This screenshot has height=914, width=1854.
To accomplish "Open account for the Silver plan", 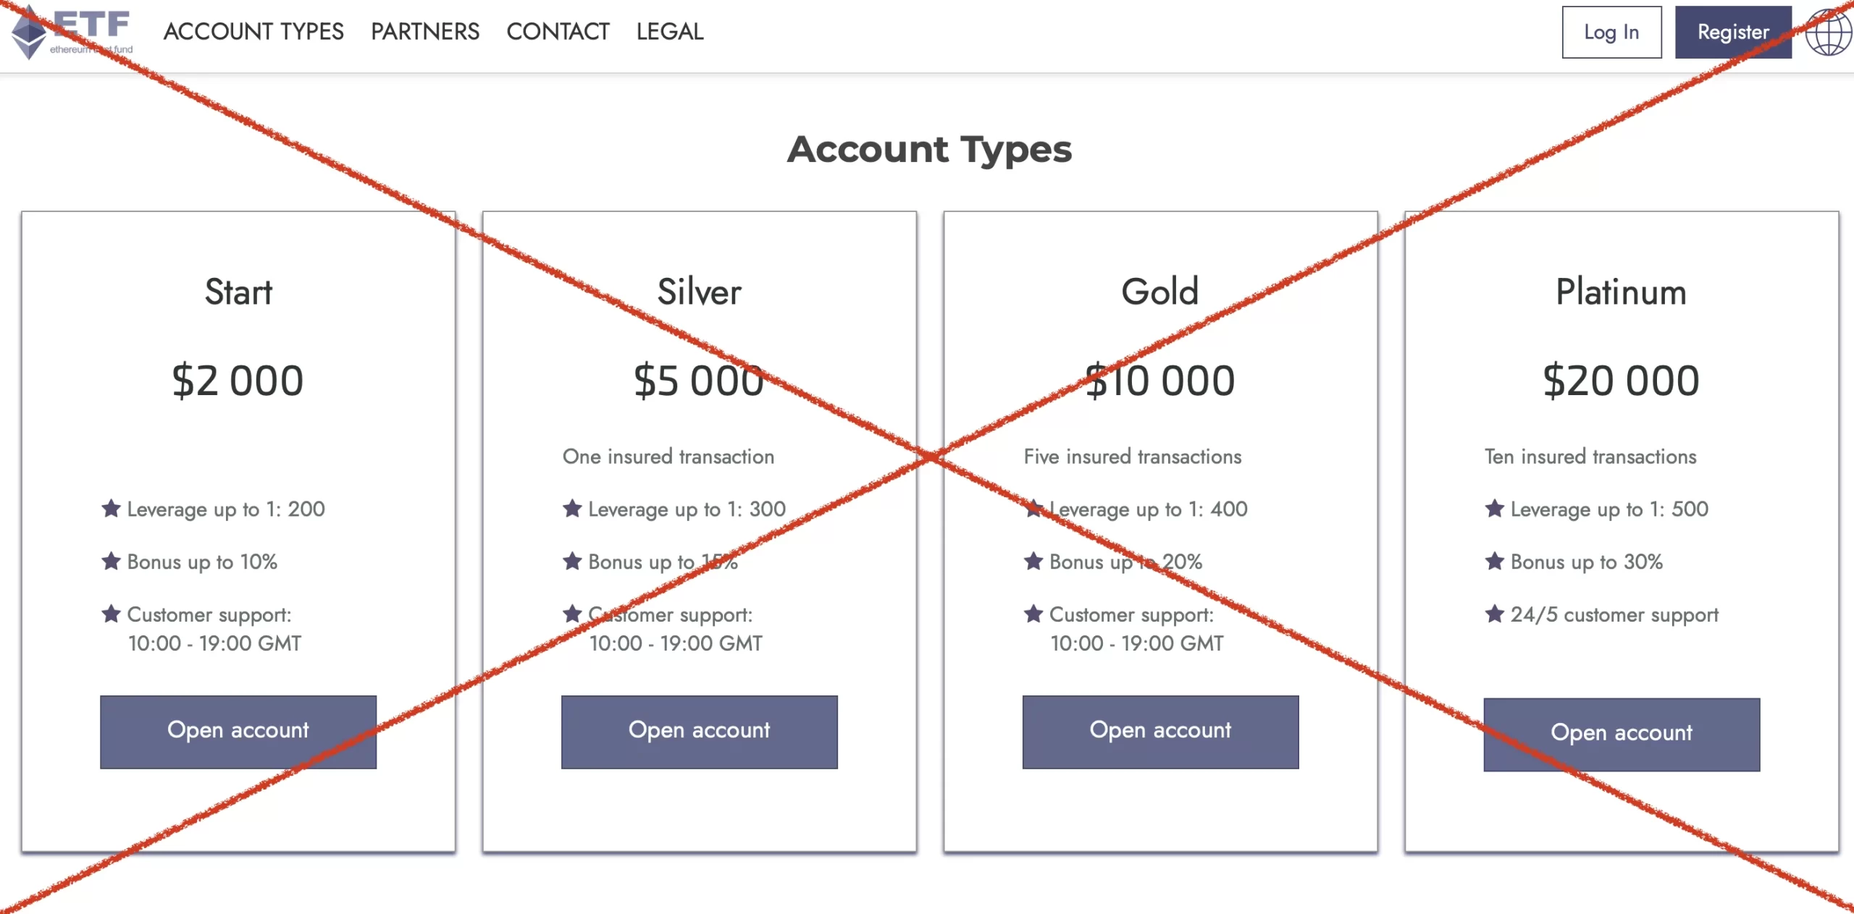I will [x=700, y=732].
